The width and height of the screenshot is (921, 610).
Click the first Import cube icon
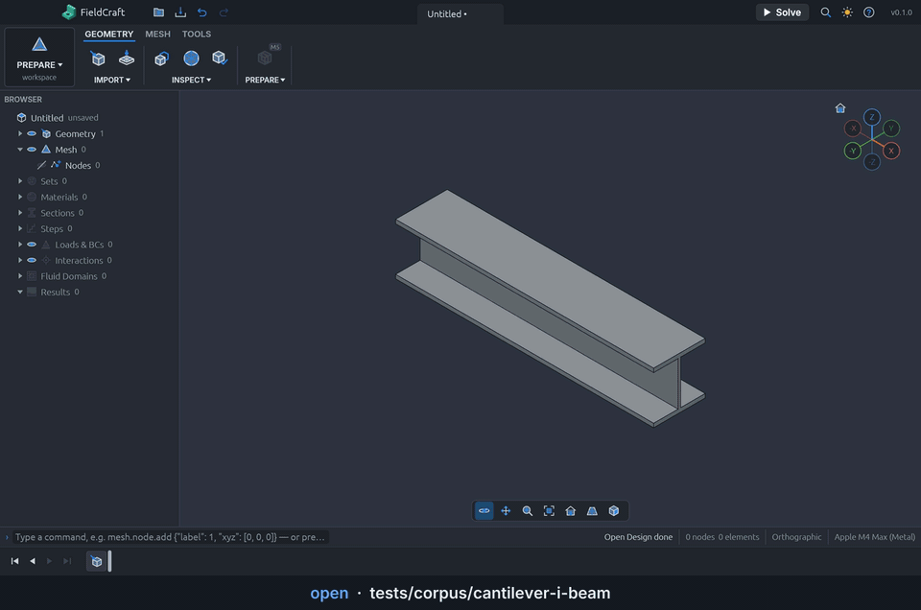98,59
